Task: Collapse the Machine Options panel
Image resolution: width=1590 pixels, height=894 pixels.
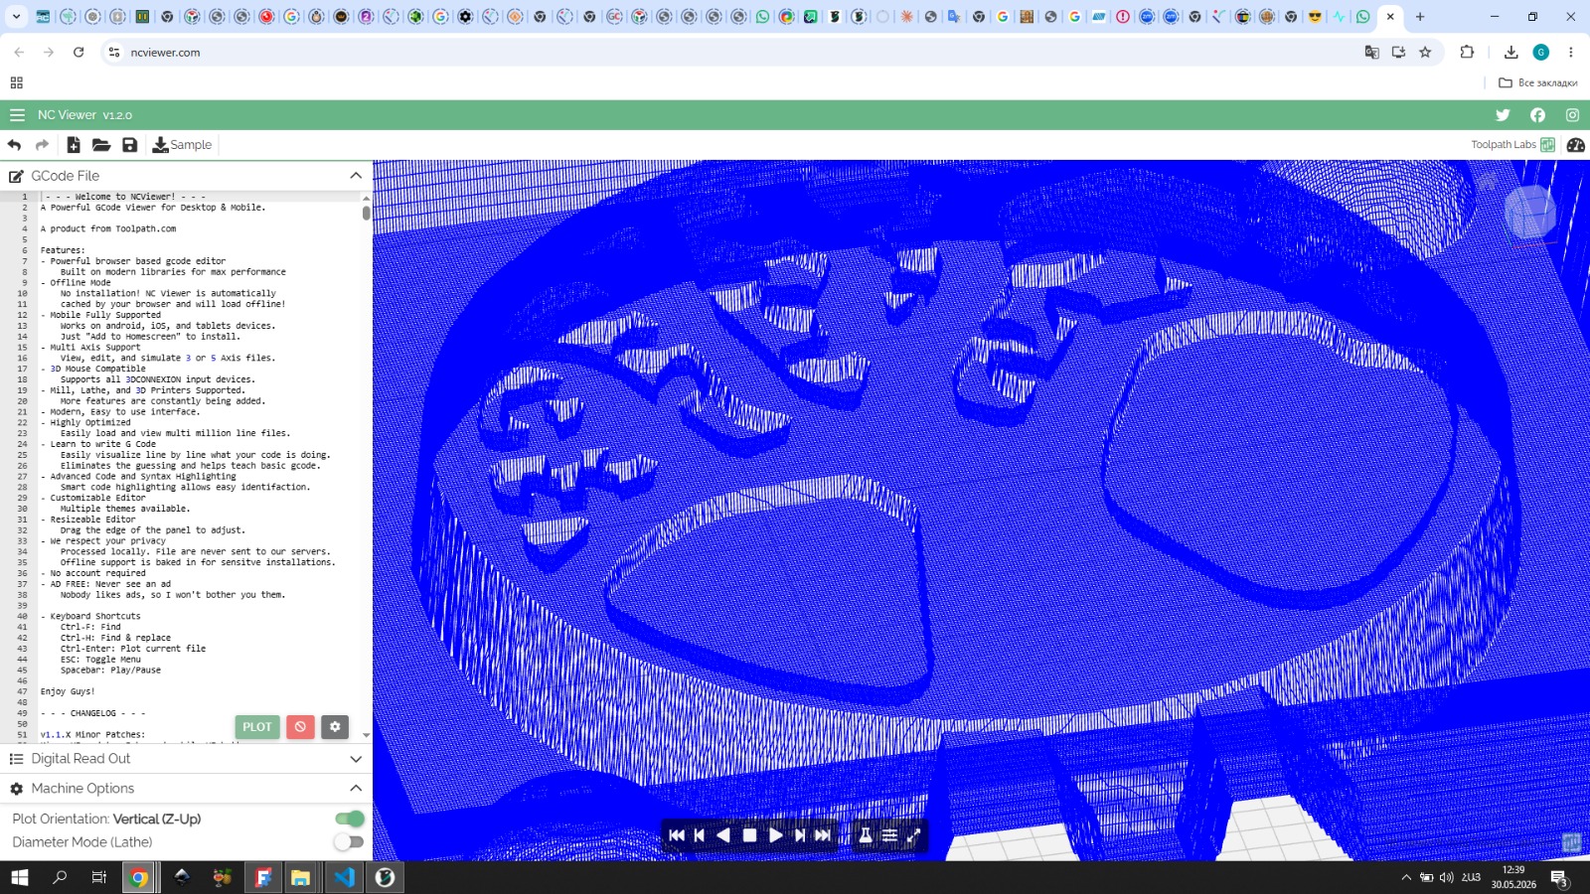Action: point(356,789)
